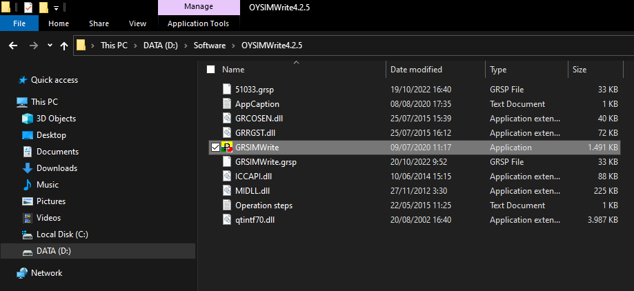634x291 pixels.
Task: Open the View ribbon tab
Action: (x=137, y=23)
